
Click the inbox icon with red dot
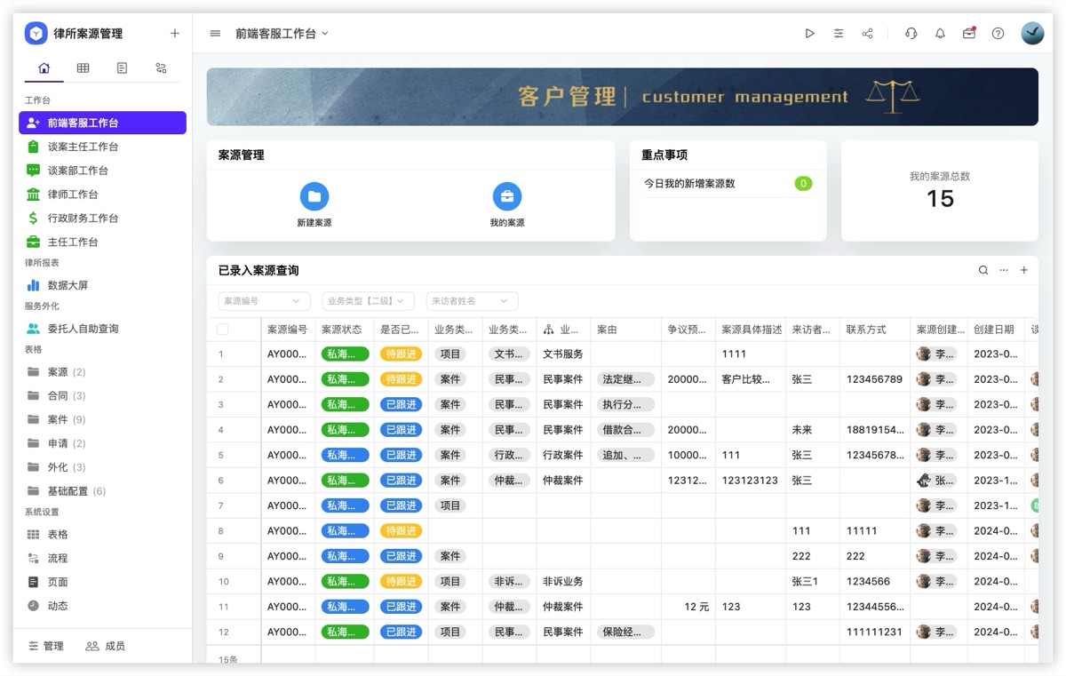[969, 34]
